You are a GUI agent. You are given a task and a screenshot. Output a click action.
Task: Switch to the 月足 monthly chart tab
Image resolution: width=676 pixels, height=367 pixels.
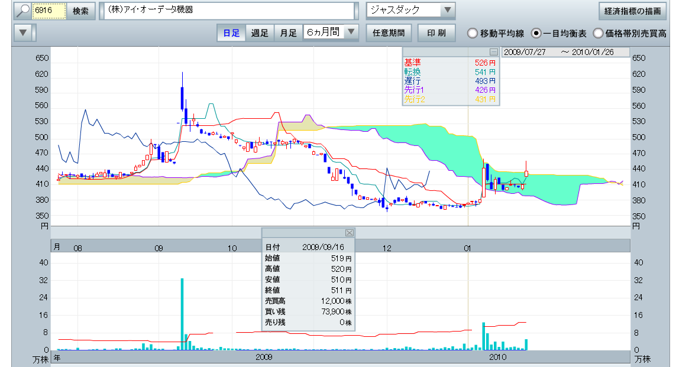288,33
